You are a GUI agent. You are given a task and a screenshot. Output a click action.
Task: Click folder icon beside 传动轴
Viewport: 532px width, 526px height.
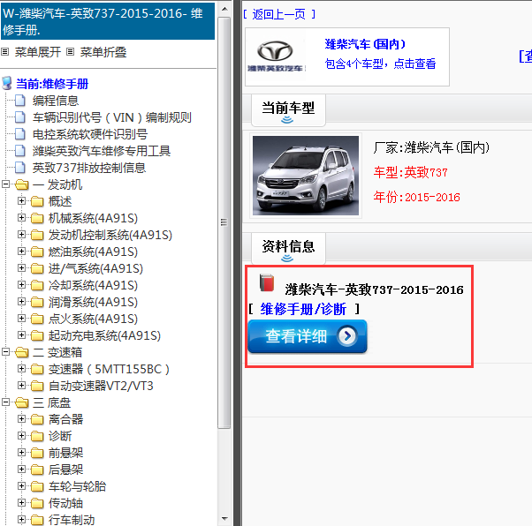37,503
